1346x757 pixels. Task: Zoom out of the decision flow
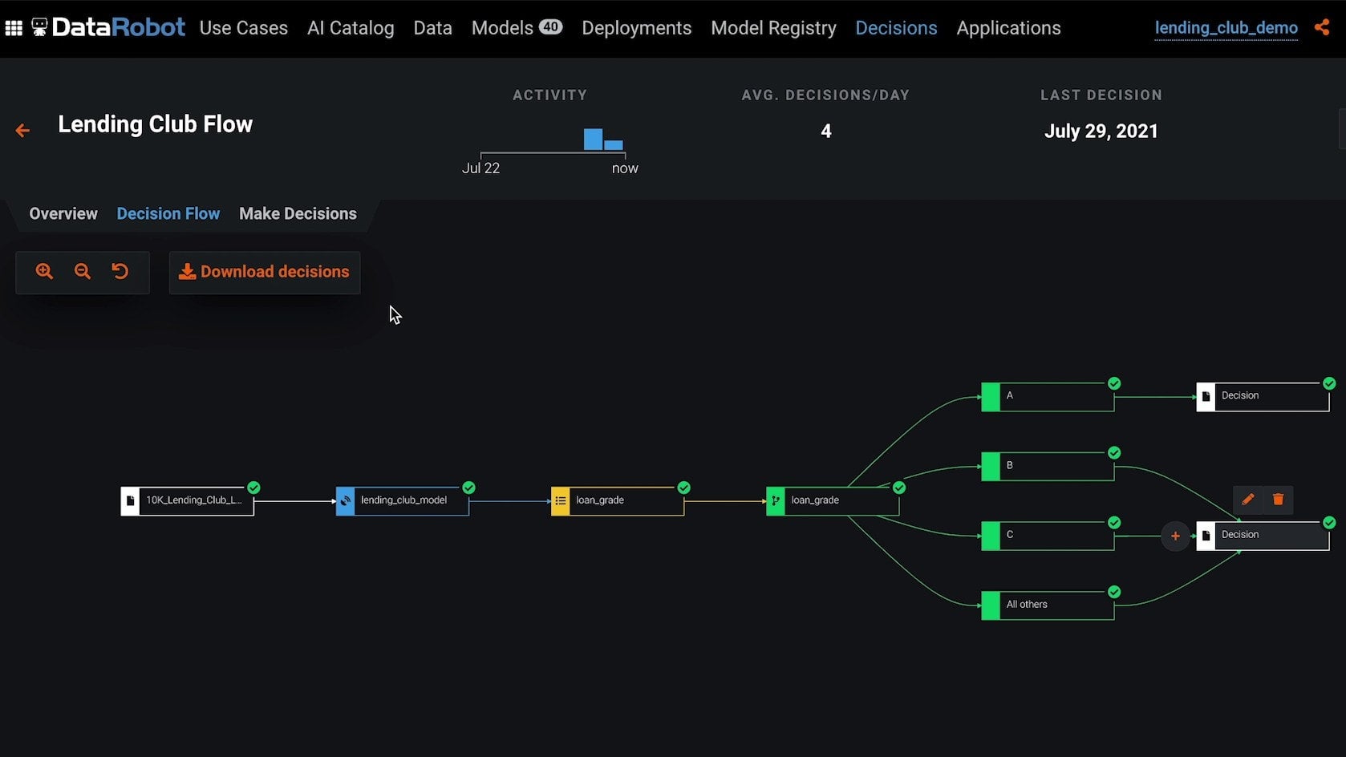tap(82, 271)
